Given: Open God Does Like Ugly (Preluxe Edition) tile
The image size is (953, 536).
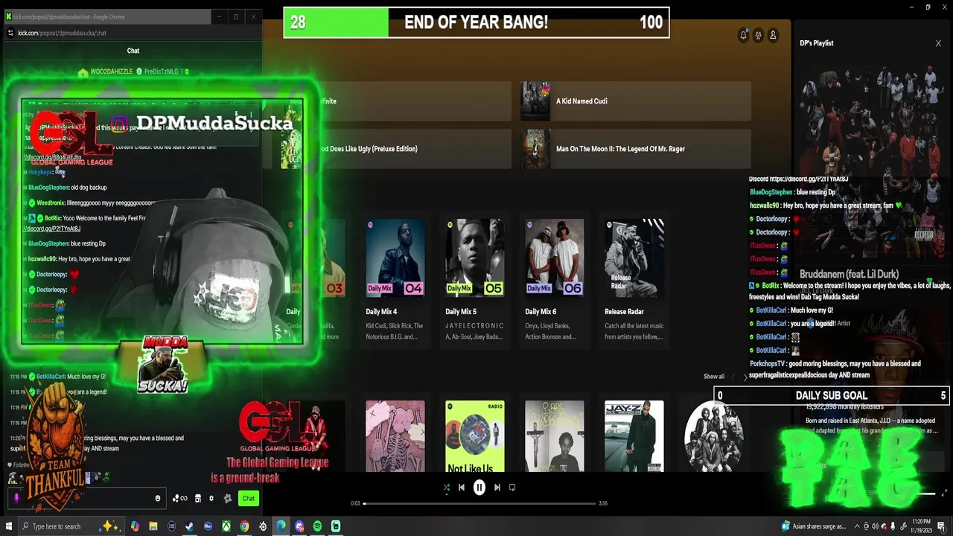Looking at the screenshot, I should coord(396,149).
